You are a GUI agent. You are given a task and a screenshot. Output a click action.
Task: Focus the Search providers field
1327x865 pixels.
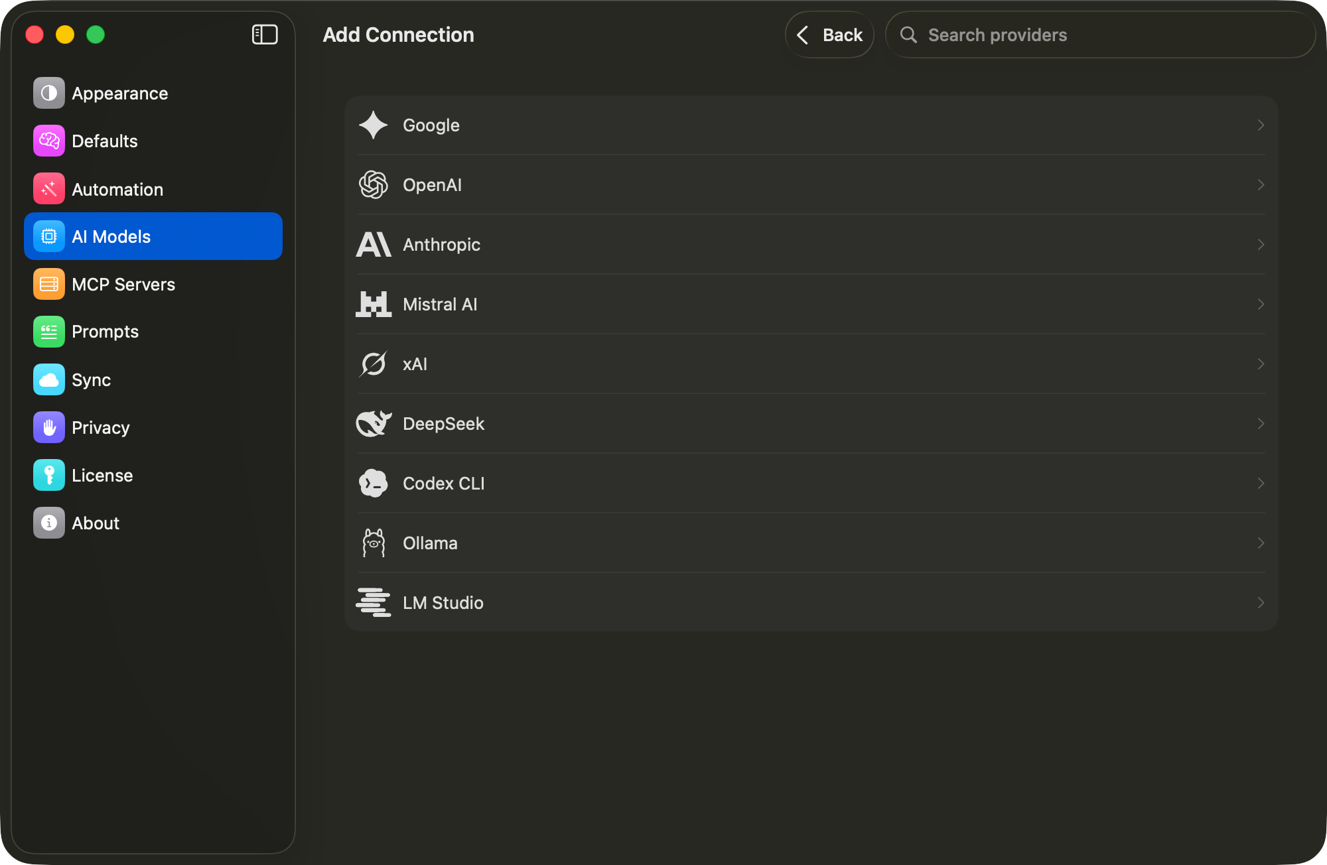[x=1100, y=34]
